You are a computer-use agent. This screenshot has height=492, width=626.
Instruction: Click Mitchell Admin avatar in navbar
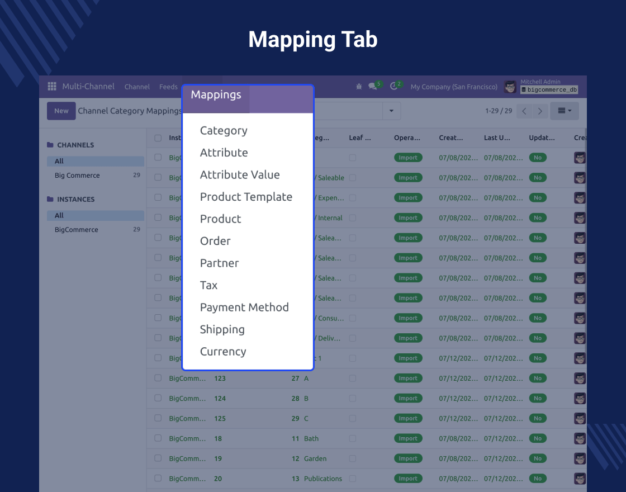click(x=510, y=87)
